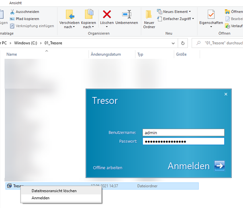Click the Kopieren nach icon
The width and height of the screenshot is (243, 208).
88,14
